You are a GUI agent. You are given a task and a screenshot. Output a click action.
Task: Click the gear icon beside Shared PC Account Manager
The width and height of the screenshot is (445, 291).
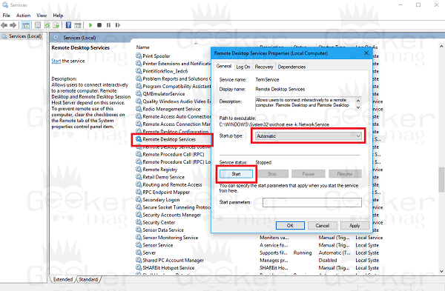pyautogui.click(x=139, y=260)
